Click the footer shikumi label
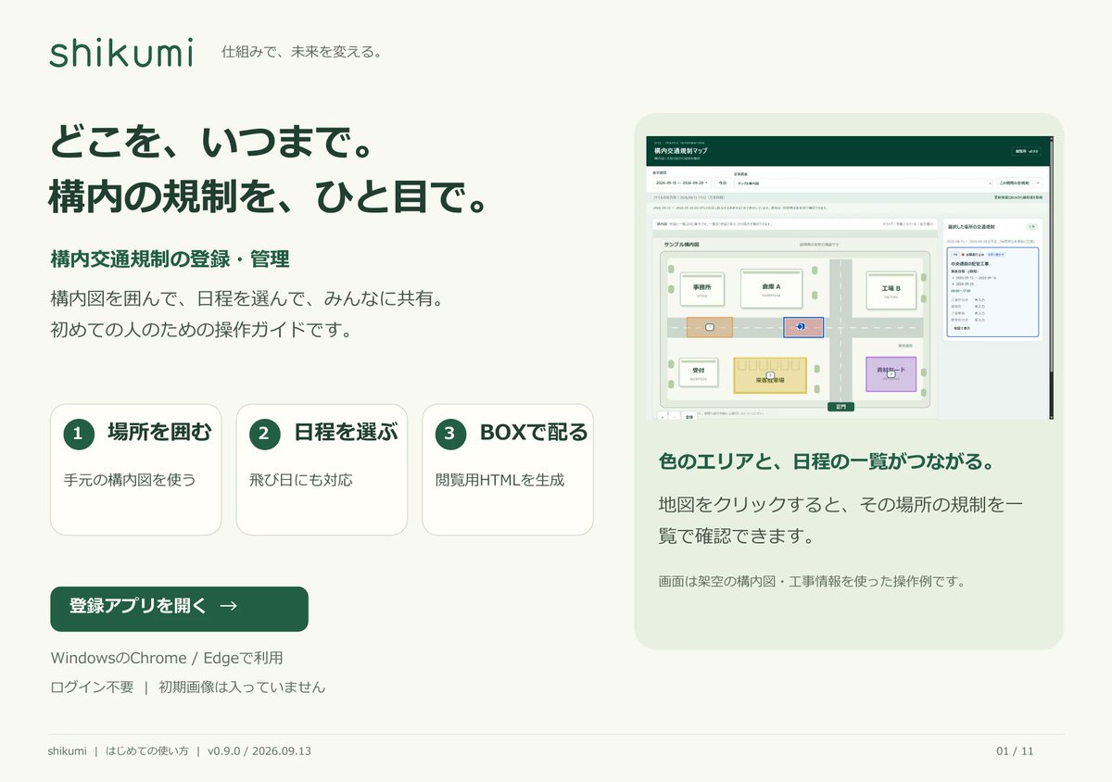The image size is (1112, 782). [68, 751]
